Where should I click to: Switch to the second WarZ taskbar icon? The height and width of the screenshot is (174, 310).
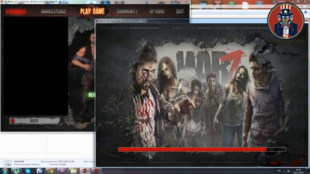(96, 171)
